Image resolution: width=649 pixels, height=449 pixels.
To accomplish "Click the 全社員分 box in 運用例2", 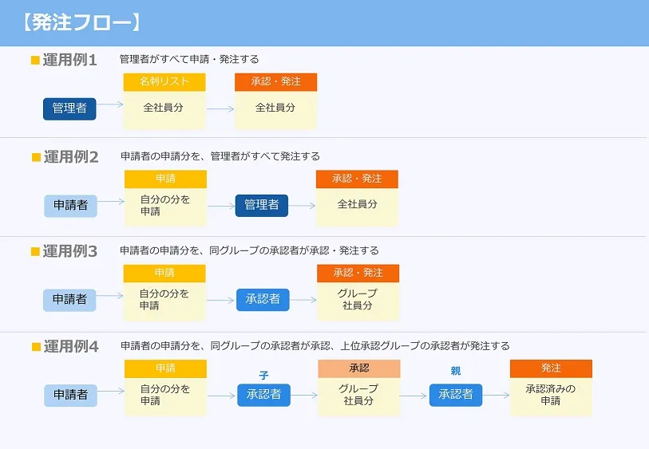I will [357, 205].
